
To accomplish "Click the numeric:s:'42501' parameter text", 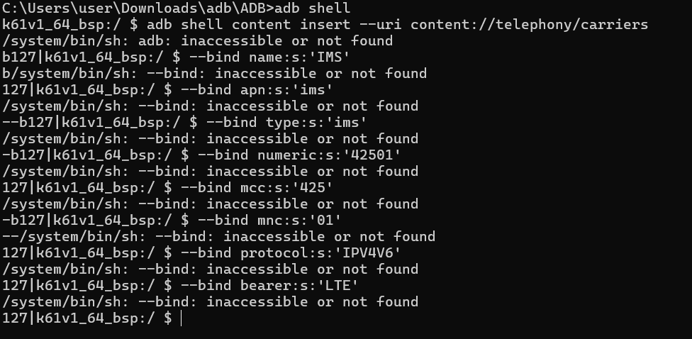I will 329,155.
